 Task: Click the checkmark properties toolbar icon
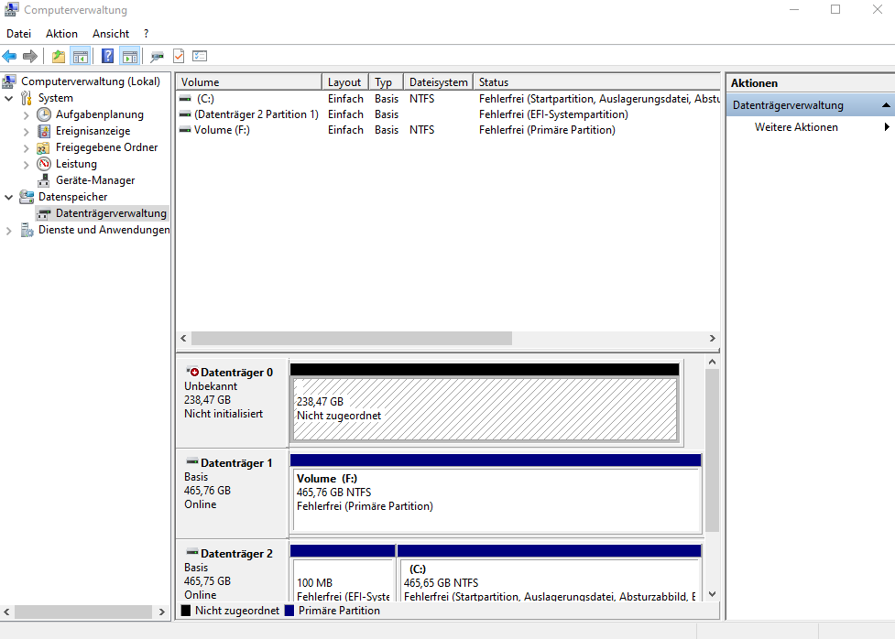(x=179, y=56)
